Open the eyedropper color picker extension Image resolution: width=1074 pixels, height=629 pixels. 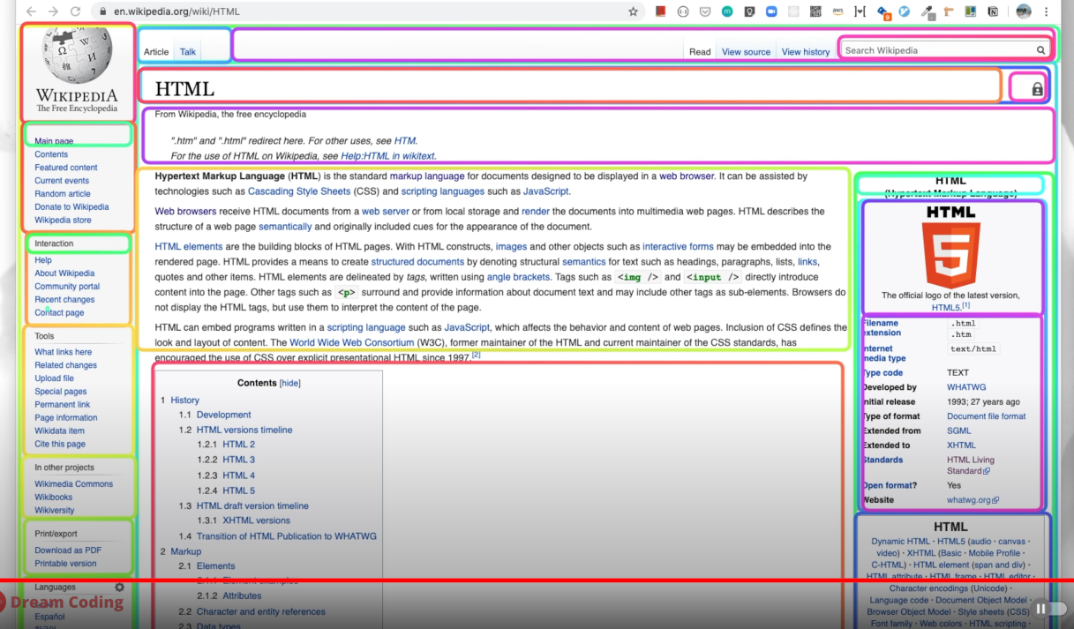(x=928, y=11)
